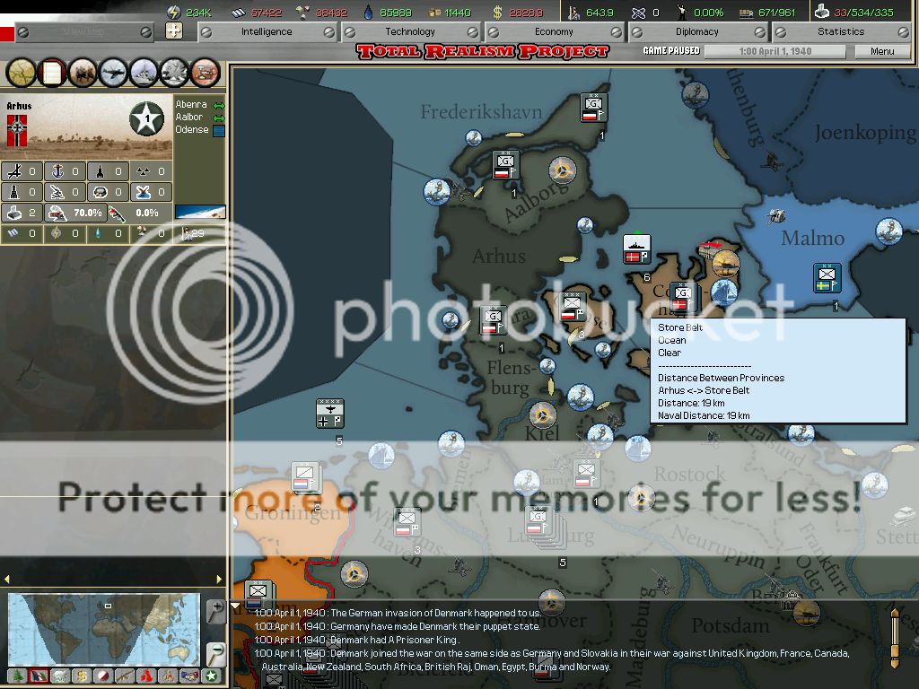Click the Denmark naval fleet counter
Screen dimensions: 919x689
coord(636,249)
